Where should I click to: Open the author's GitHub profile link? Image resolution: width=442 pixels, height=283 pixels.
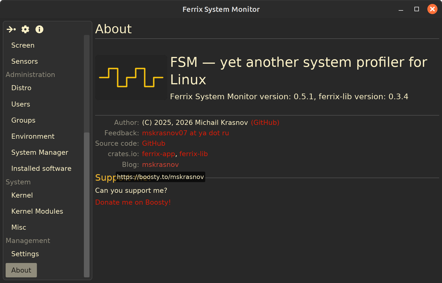point(265,123)
